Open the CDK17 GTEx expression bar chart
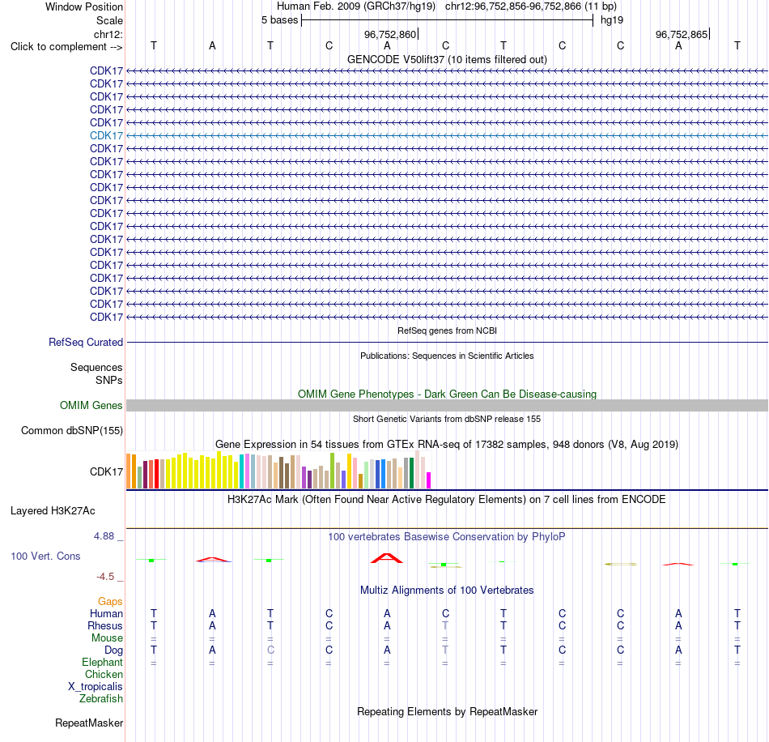769x742 pixels. [278, 470]
